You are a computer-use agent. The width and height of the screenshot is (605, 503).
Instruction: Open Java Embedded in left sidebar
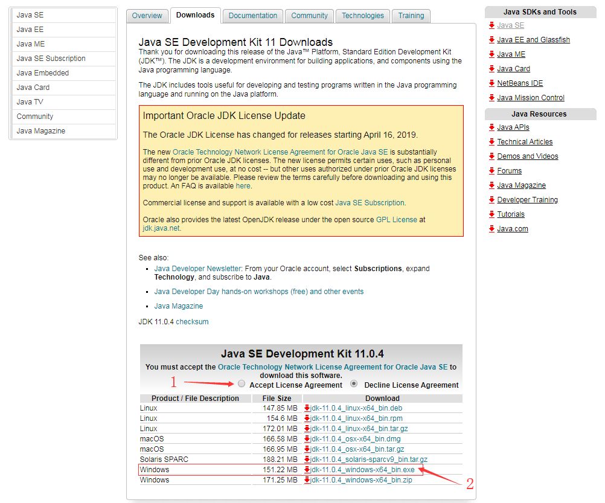click(x=63, y=73)
